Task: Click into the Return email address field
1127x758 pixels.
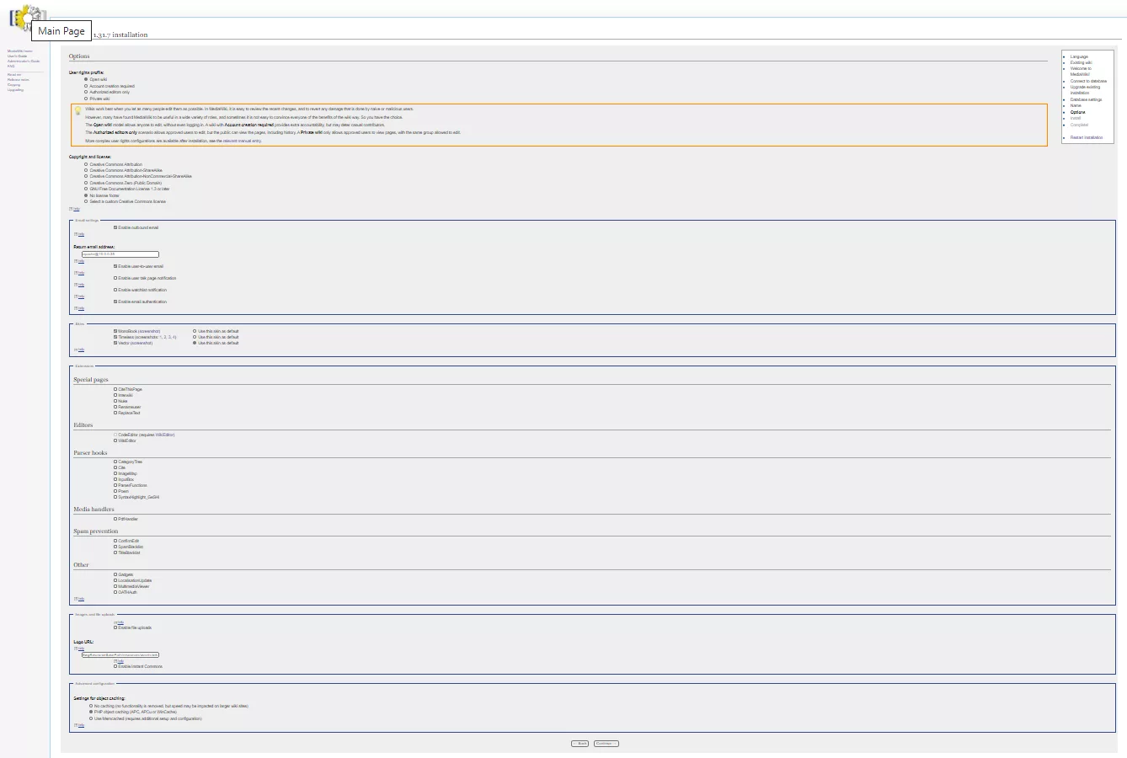Action: pyautogui.click(x=120, y=254)
